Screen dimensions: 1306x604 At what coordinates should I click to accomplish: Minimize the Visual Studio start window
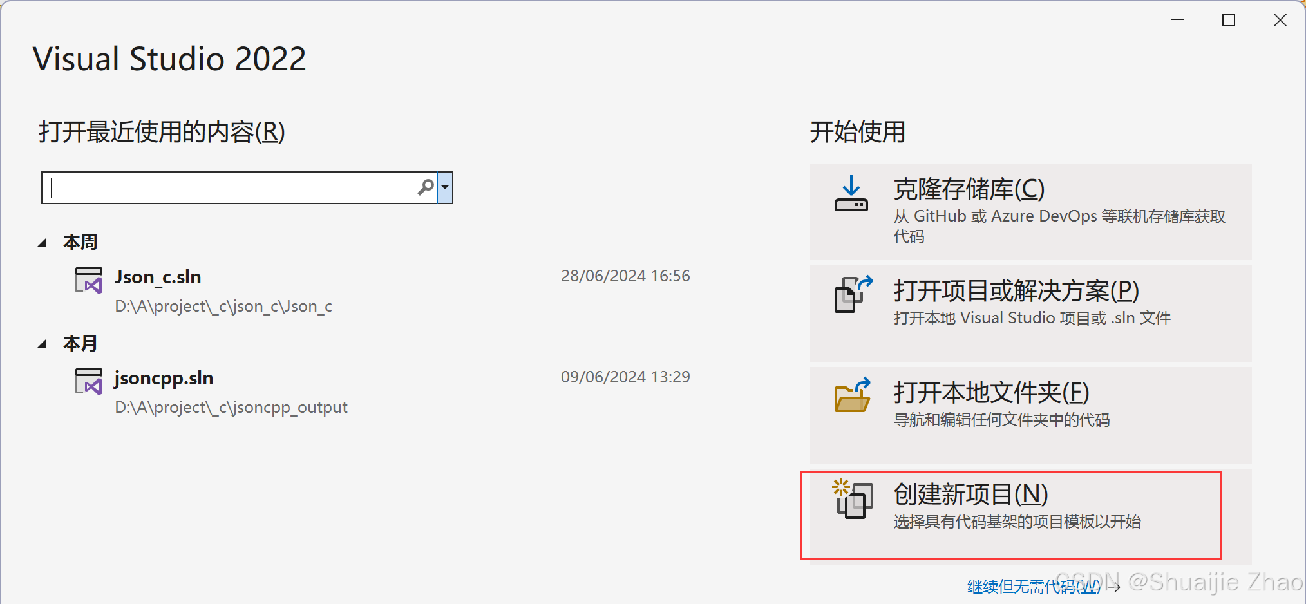click(x=1177, y=20)
